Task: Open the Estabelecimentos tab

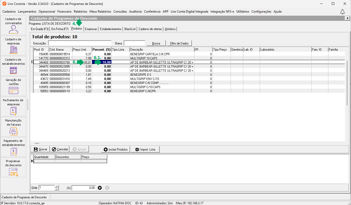Action: 111,29
